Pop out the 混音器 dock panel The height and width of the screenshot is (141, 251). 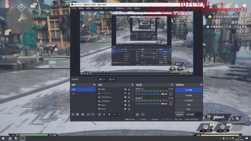point(172,85)
